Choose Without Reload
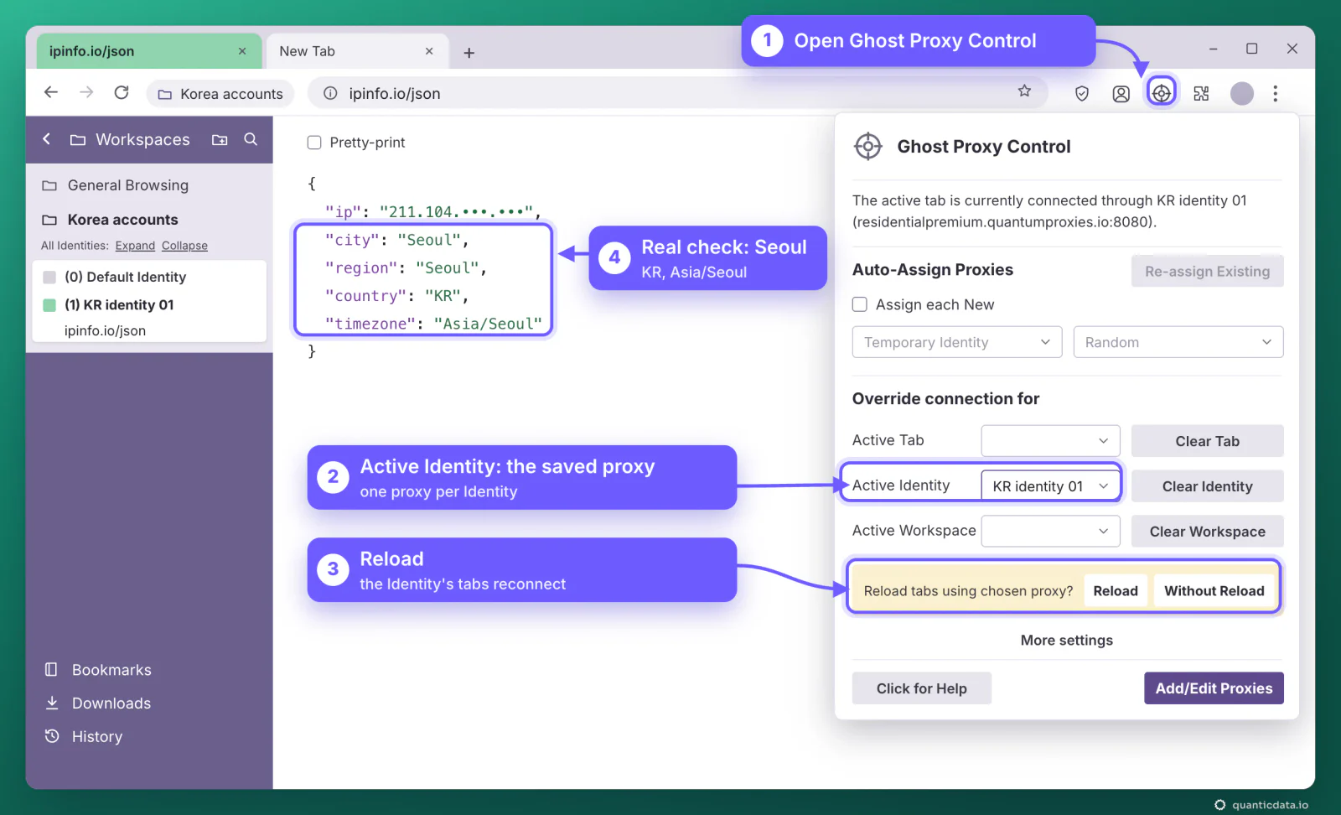 1214,591
